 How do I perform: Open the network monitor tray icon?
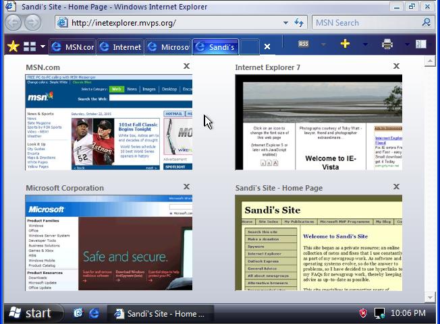coord(379,313)
